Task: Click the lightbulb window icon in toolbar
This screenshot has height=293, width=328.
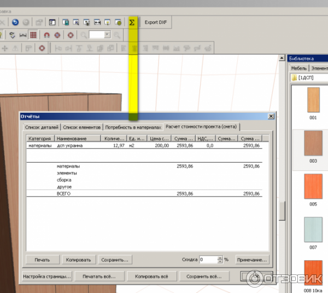Action: tap(108, 22)
